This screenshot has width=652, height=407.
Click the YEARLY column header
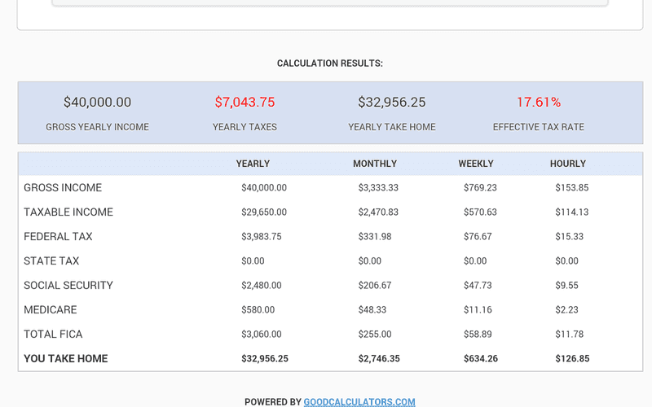(253, 164)
